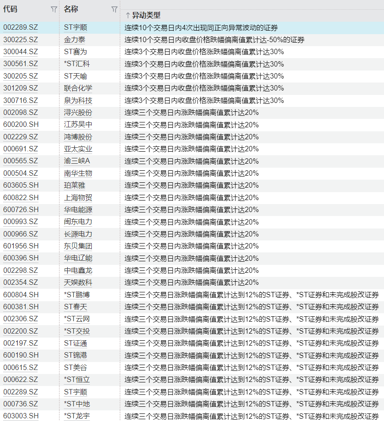Click the 代码 column header
384x421 pixels.
coord(10,9)
